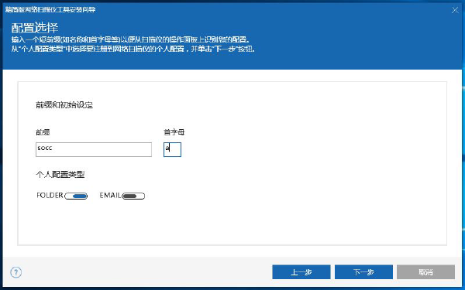
Task: Click the 配置选择 page title
Action: pos(35,28)
